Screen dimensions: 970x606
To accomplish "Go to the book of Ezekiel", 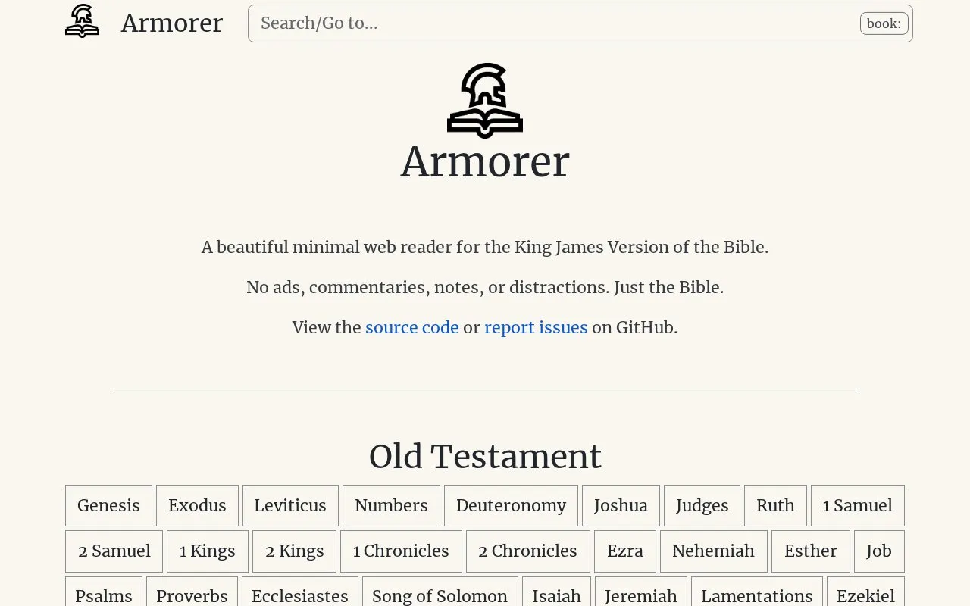I will [x=865, y=592].
